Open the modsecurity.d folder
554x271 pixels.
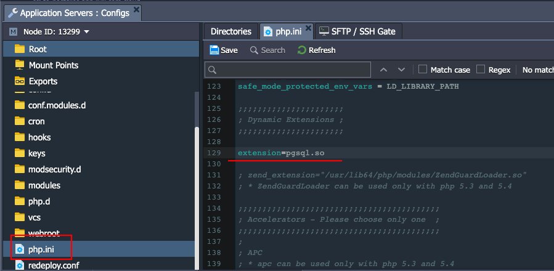coord(54,169)
